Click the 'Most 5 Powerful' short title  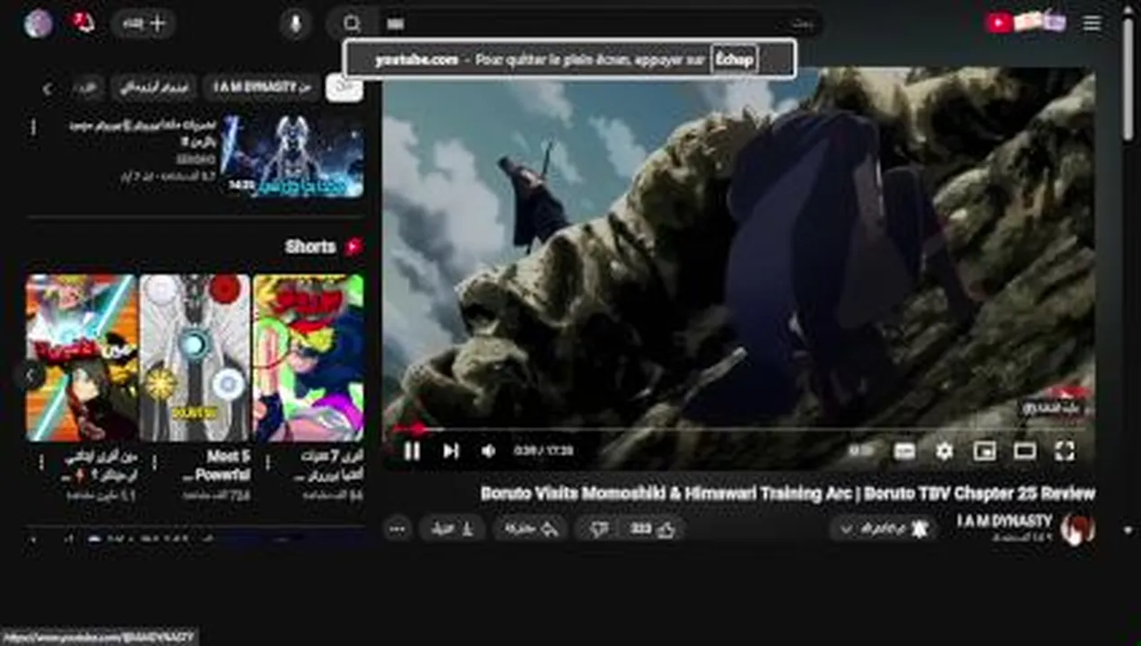[216, 466]
